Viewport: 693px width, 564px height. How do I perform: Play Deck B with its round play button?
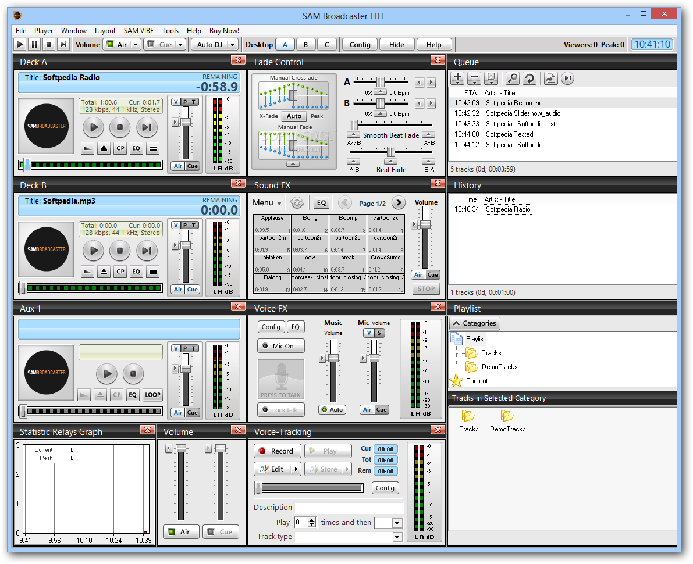click(94, 251)
